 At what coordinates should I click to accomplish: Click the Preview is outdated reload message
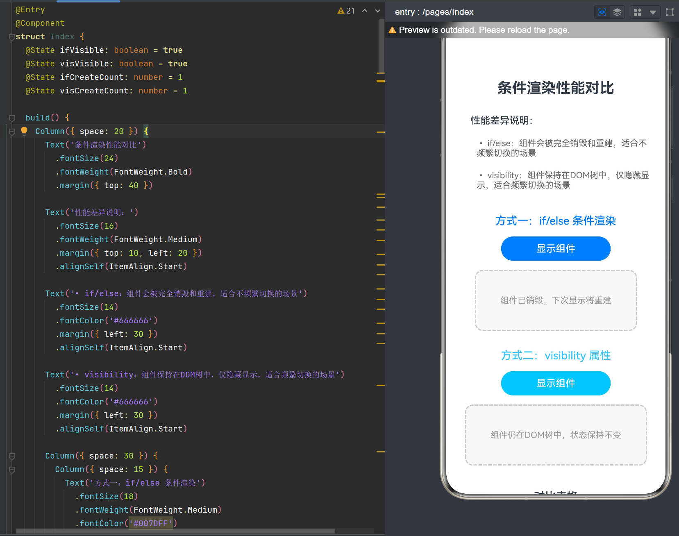click(x=484, y=30)
